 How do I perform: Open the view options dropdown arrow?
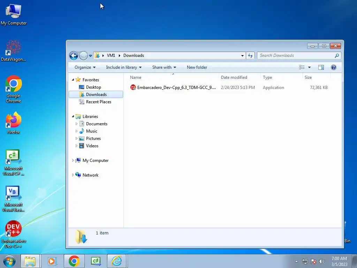[309, 67]
